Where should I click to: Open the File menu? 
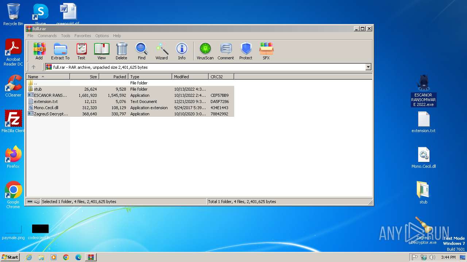[x=30, y=36]
